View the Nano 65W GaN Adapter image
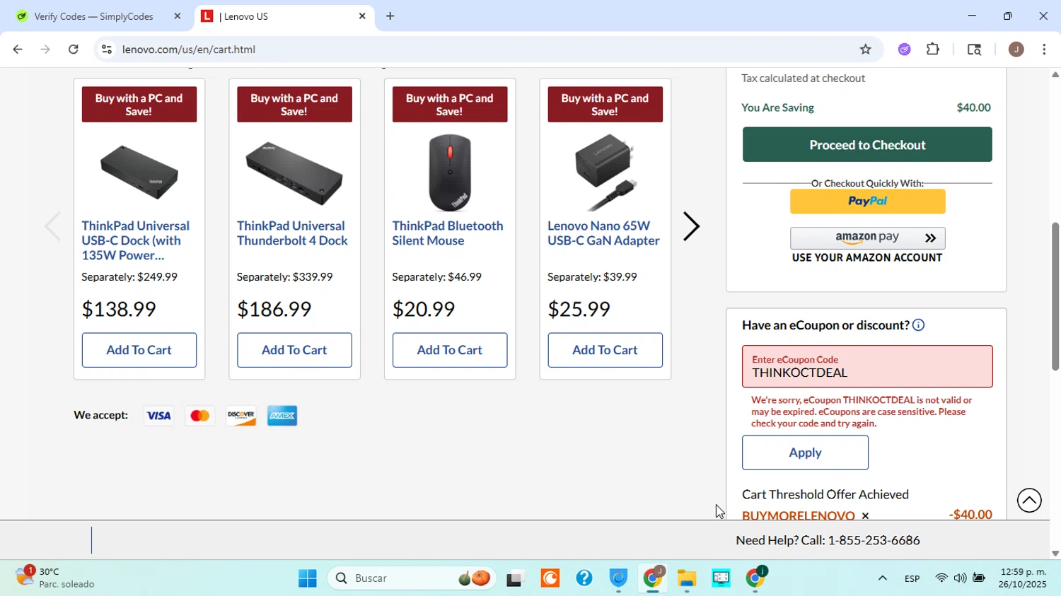 point(605,173)
